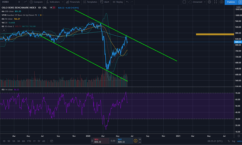
Task: Redo the last chart action
Action: pos(132,2)
